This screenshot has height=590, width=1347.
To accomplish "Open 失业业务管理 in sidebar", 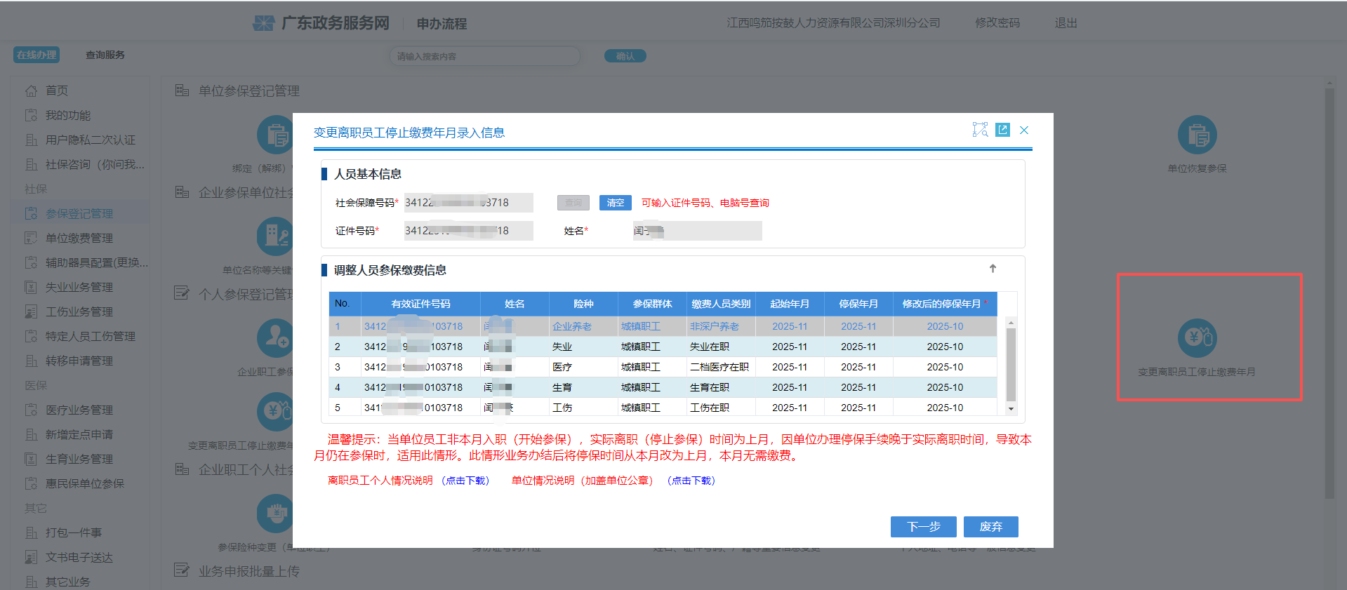I will pos(79,287).
